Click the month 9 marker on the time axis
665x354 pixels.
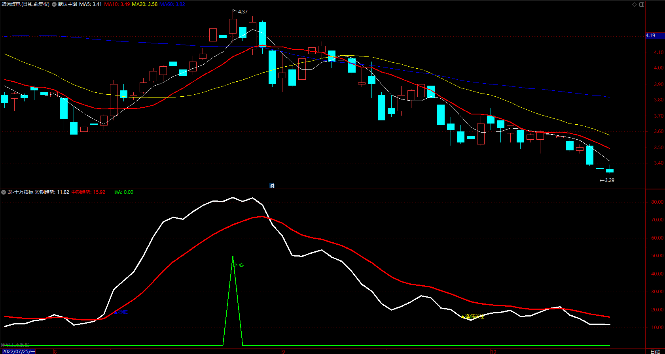[x=283, y=352]
